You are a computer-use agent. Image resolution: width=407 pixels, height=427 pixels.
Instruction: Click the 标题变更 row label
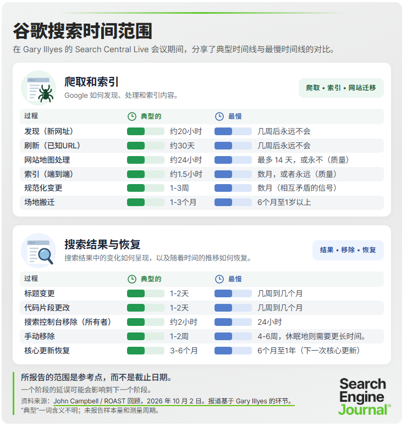click(x=40, y=293)
